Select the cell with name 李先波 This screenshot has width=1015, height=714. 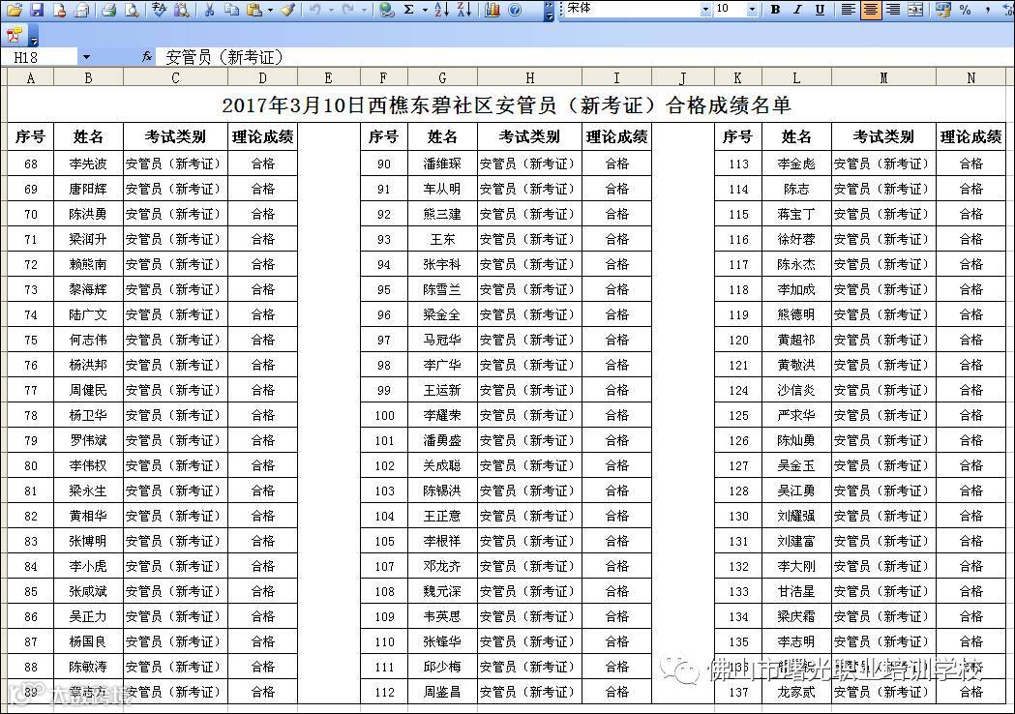click(x=88, y=164)
